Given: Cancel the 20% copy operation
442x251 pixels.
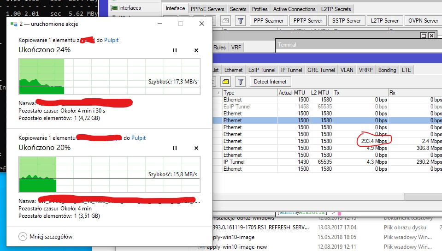Looking at the screenshot, I should coord(196,148).
